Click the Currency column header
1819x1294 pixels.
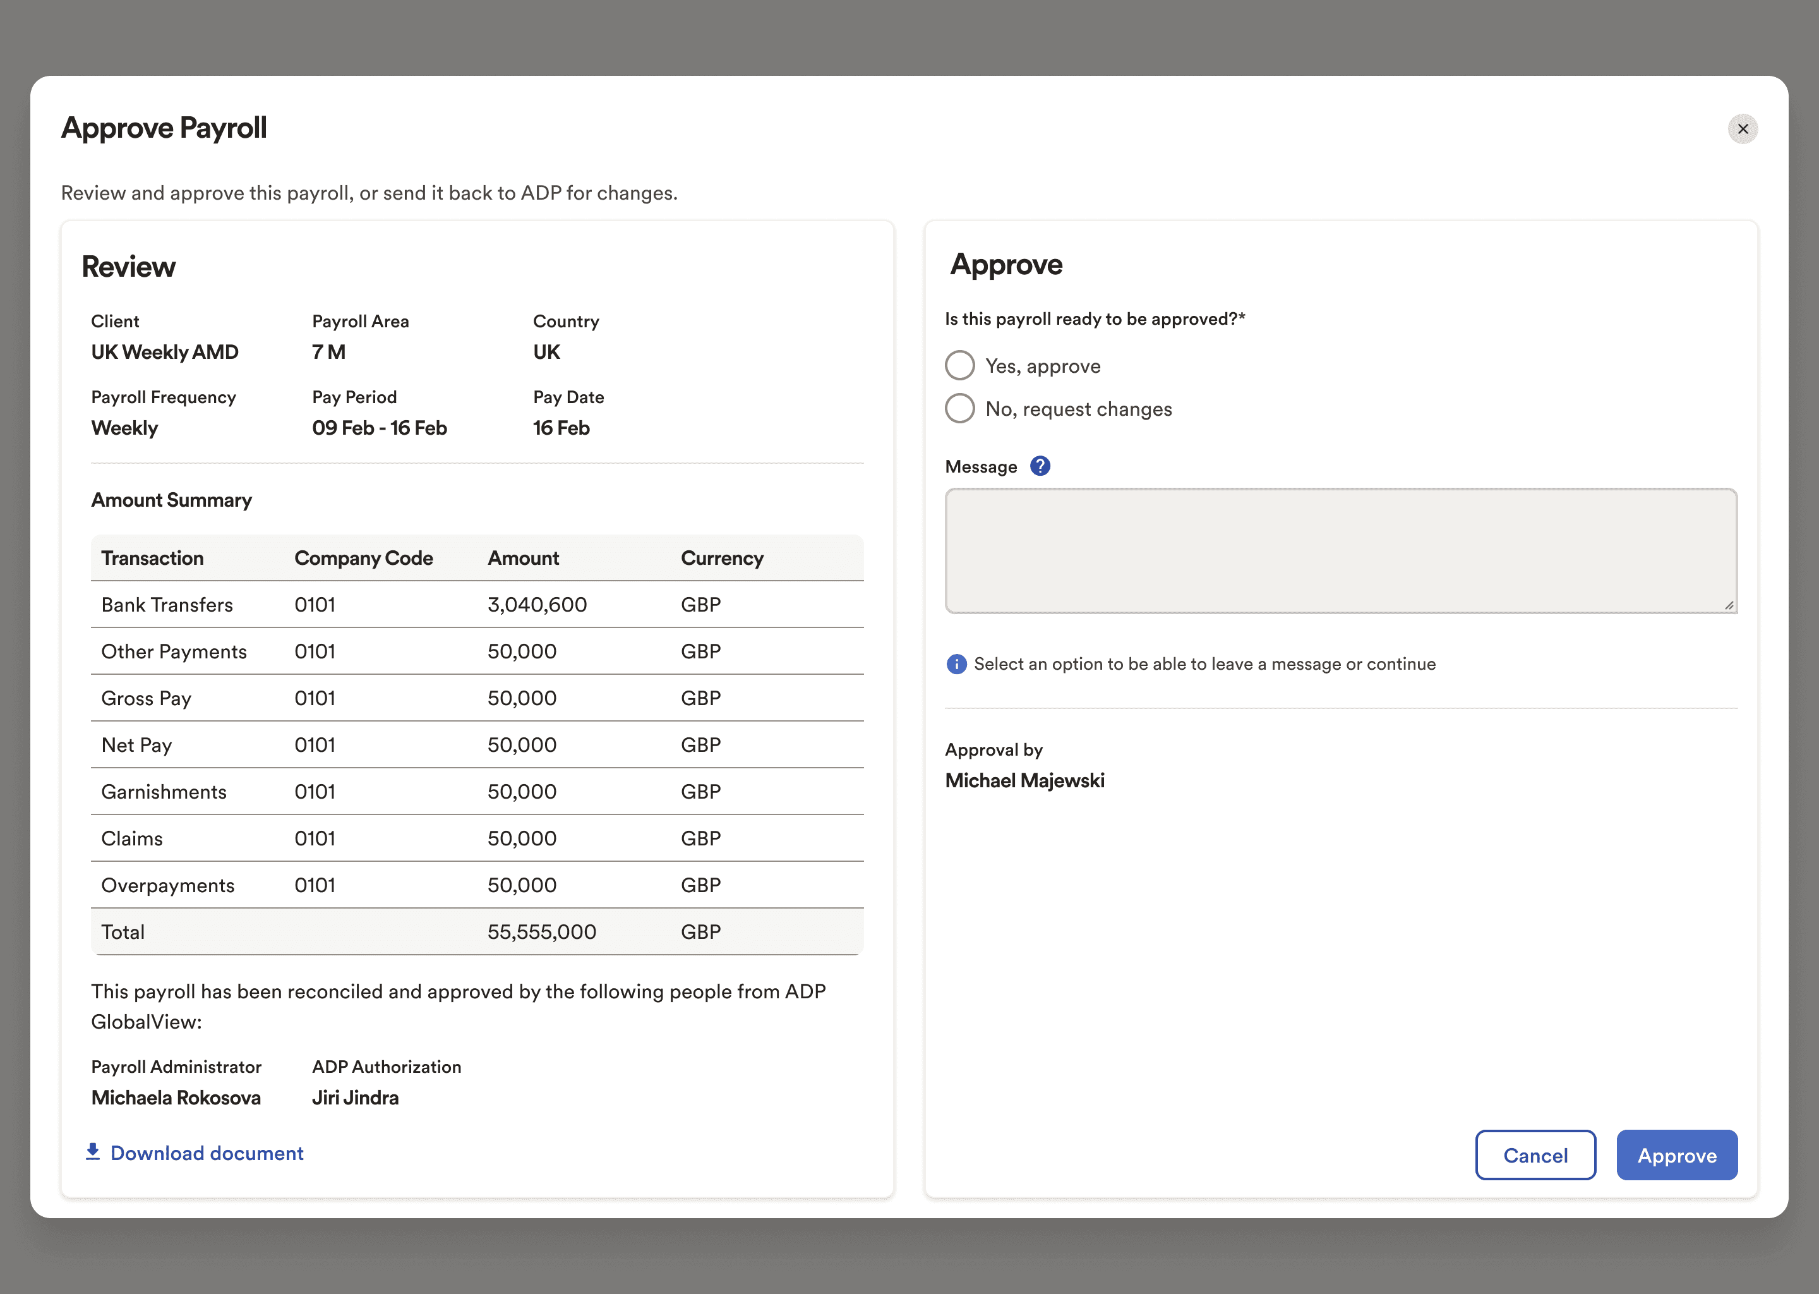tap(721, 558)
